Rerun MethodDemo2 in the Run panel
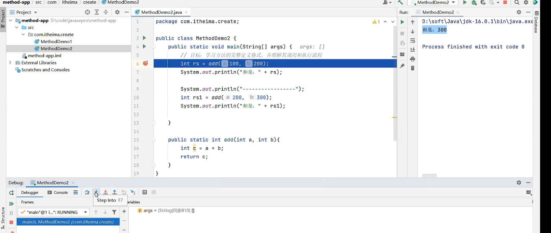The height and width of the screenshot is (233, 551). (402, 22)
